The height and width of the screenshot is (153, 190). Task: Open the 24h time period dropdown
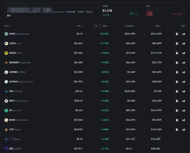tap(97, 26)
